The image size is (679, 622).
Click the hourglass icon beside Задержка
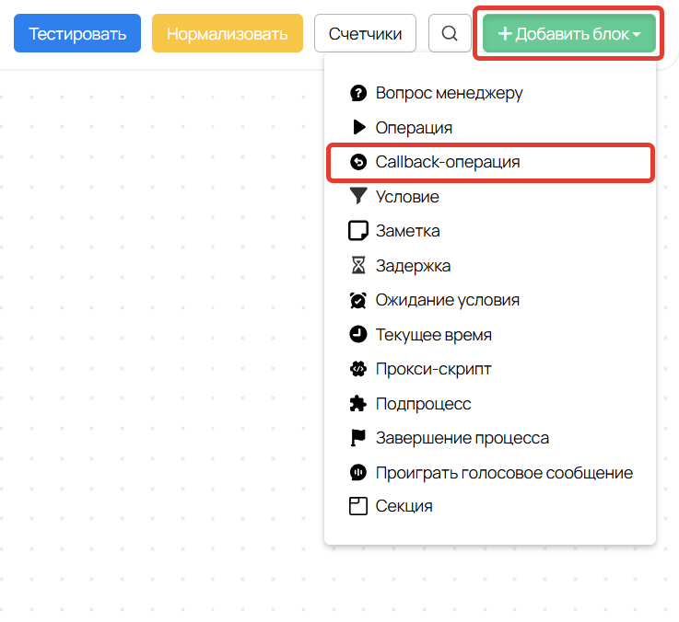(358, 266)
